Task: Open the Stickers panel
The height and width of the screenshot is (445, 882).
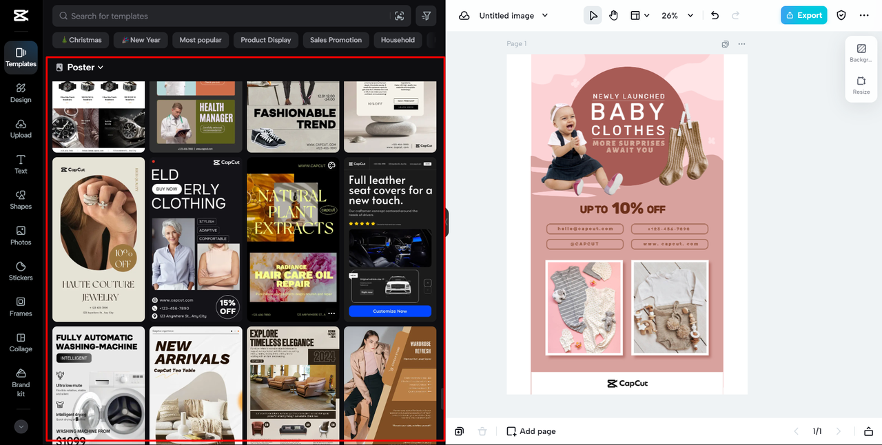Action: (x=21, y=271)
